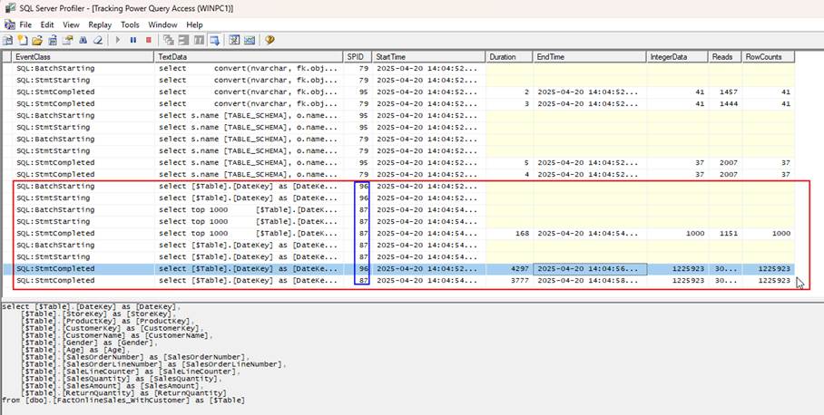Click the Help question mark icon
The width and height of the screenshot is (824, 415).
(x=270, y=40)
